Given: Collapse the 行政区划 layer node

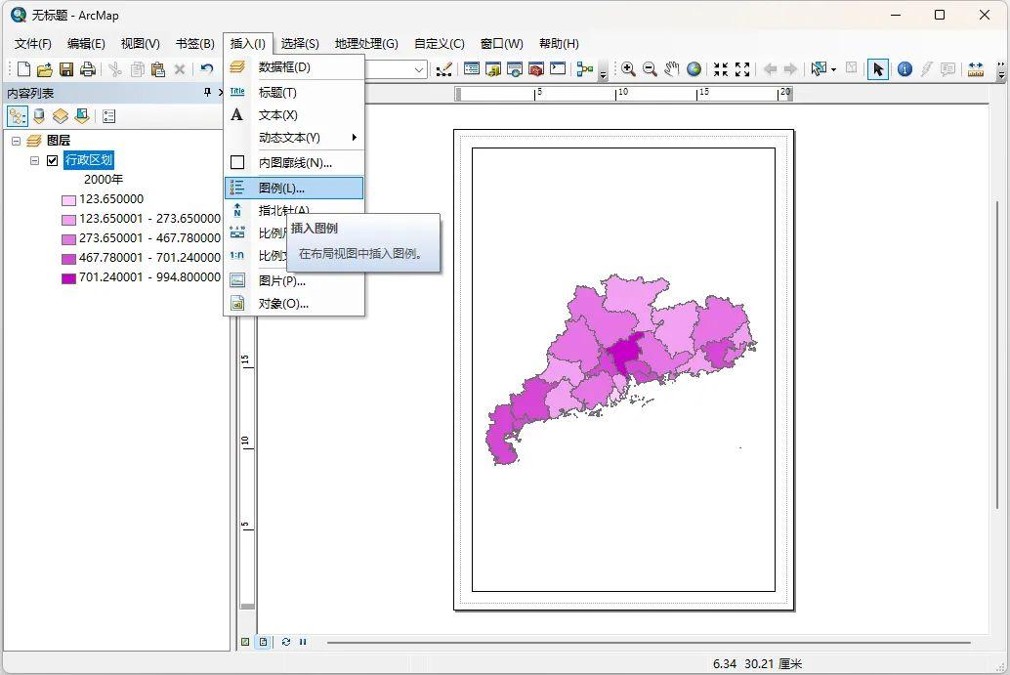Looking at the screenshot, I should click(x=35, y=160).
